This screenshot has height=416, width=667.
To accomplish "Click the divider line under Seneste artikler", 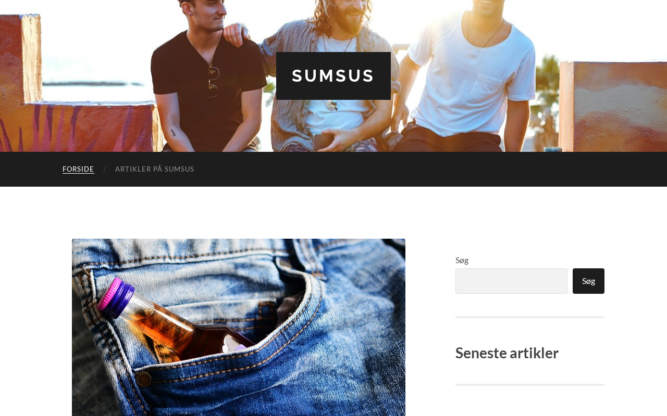I will coord(530,385).
